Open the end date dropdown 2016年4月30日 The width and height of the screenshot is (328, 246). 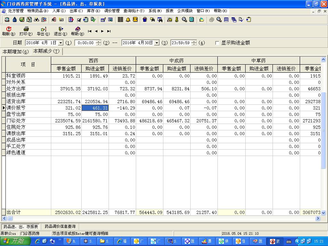pos(157,43)
